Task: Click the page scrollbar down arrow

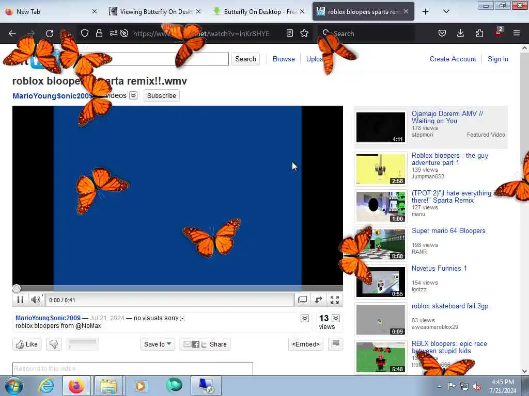Action: click(524, 371)
